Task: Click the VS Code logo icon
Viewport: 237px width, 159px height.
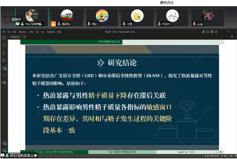Action: click(x=3, y=32)
